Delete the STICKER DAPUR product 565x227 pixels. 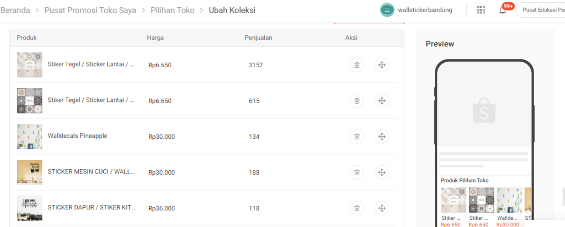pyautogui.click(x=357, y=208)
